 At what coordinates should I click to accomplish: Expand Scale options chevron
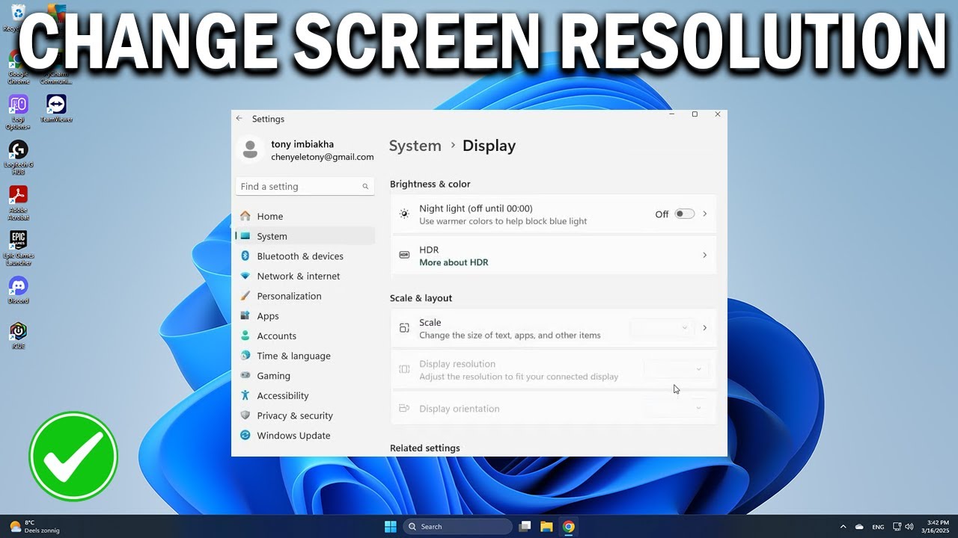(x=704, y=328)
